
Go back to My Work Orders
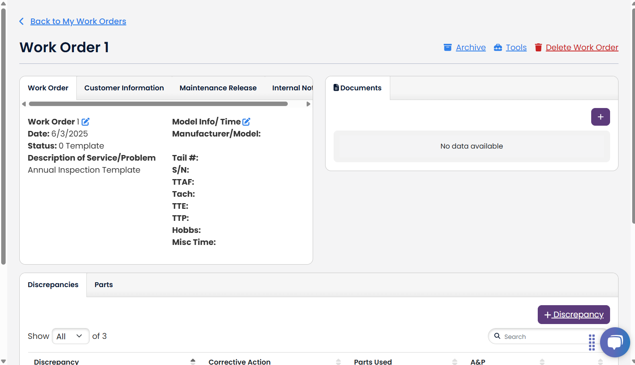78,21
